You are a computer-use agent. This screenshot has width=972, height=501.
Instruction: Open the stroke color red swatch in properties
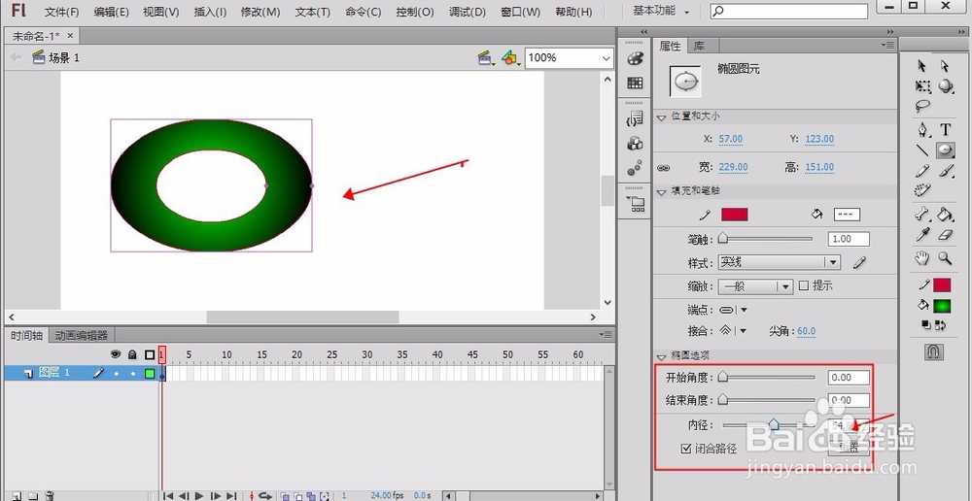(734, 215)
